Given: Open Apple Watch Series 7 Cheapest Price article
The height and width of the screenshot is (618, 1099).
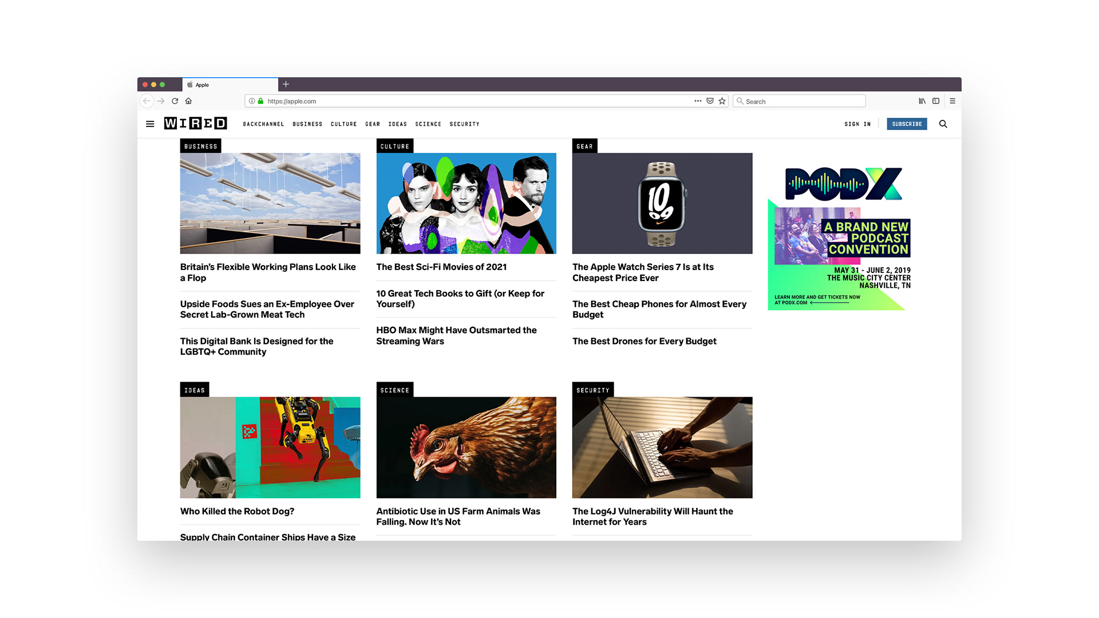Looking at the screenshot, I should pos(643,272).
